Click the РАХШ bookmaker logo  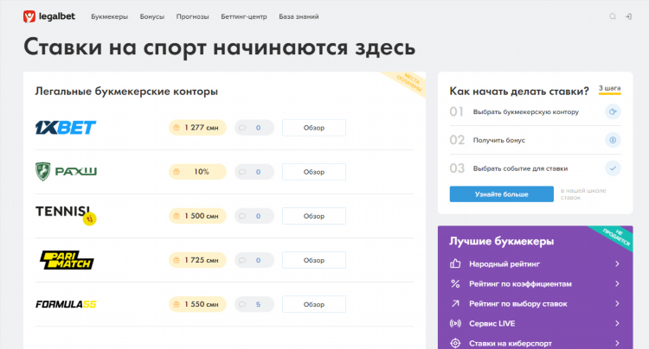66,171
